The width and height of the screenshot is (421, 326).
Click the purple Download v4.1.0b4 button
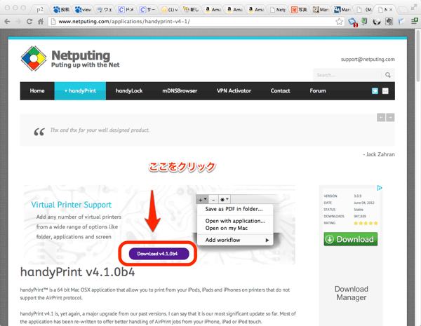159,254
